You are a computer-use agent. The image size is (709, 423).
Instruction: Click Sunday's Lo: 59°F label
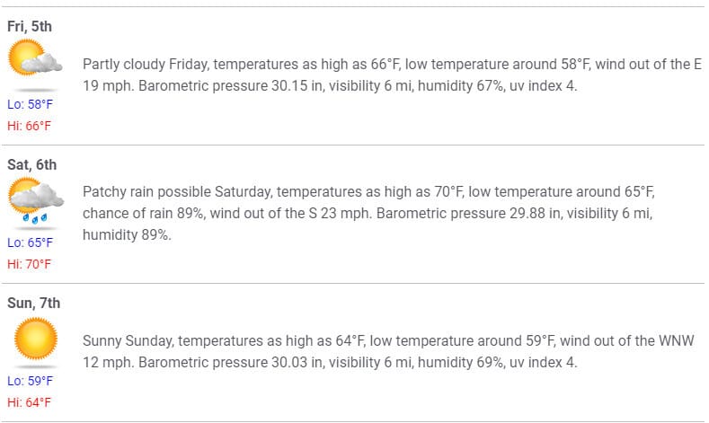pyautogui.click(x=30, y=381)
